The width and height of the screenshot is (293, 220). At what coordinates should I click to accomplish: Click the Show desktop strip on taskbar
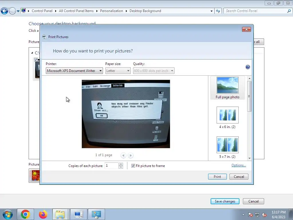click(291, 214)
